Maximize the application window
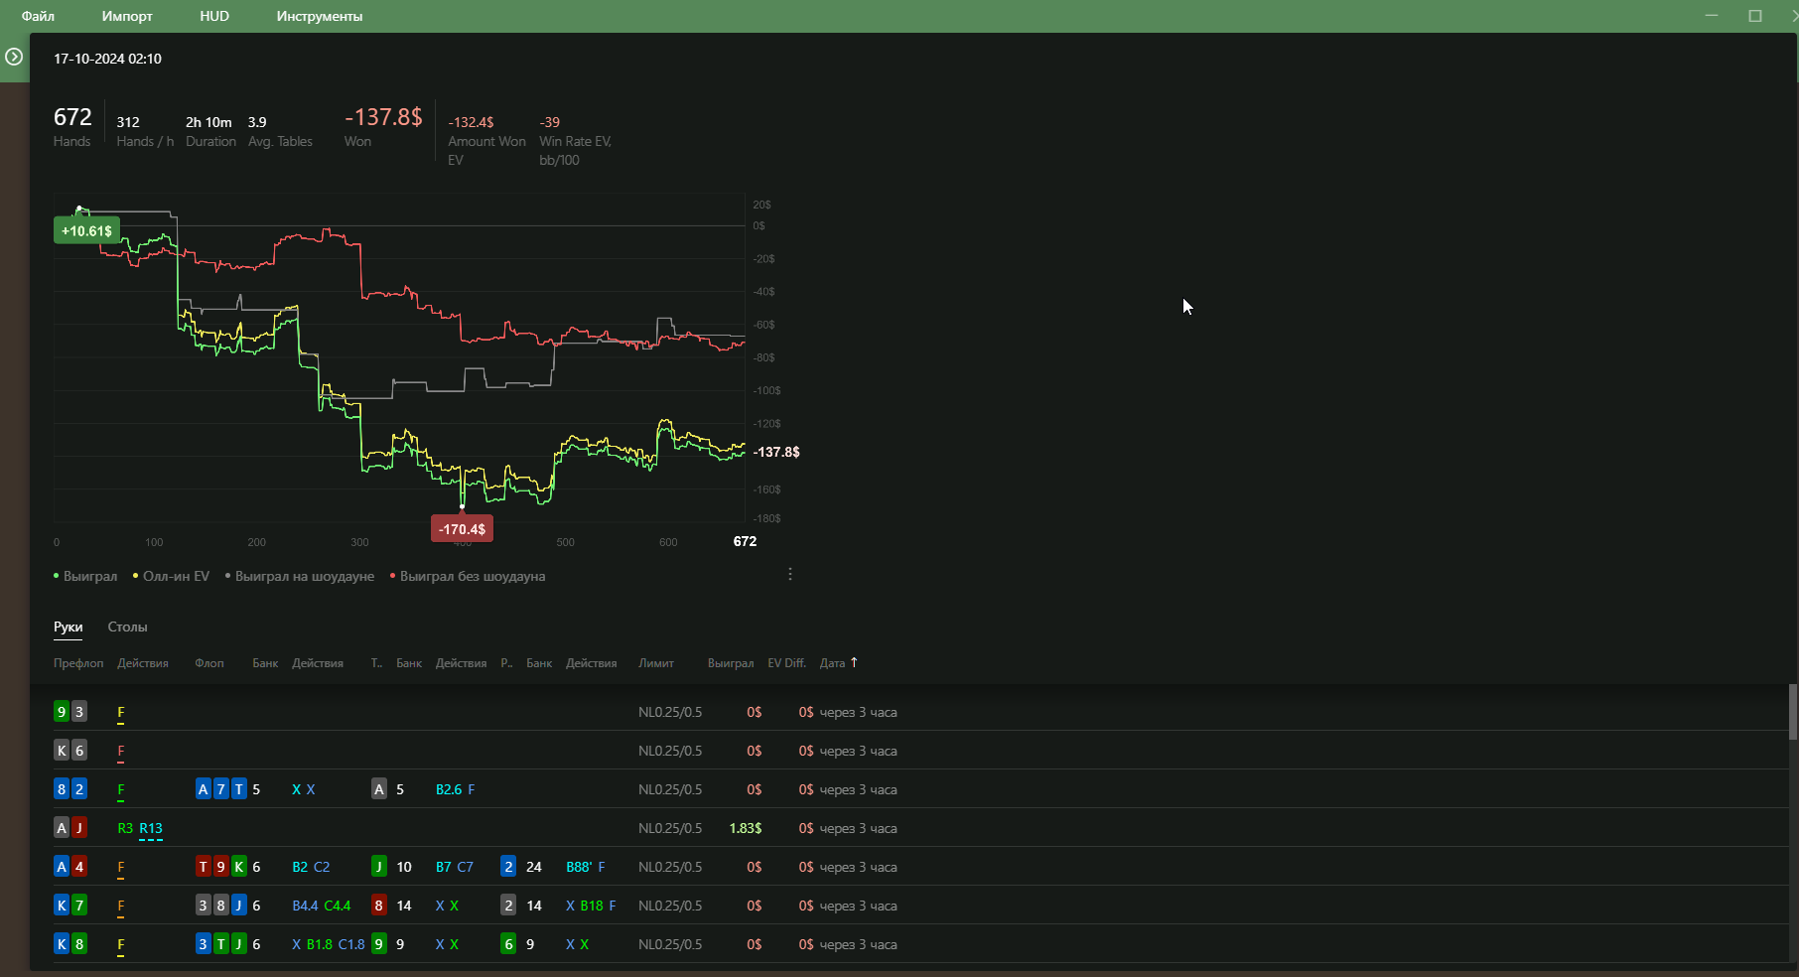 pyautogui.click(x=1755, y=16)
